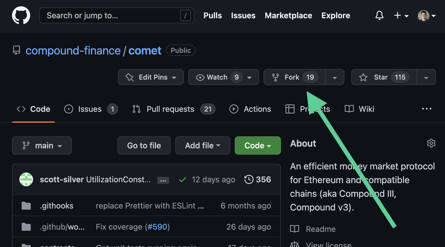This screenshot has width=445, height=247.
Task: Click the About heading
Action: (x=303, y=143)
